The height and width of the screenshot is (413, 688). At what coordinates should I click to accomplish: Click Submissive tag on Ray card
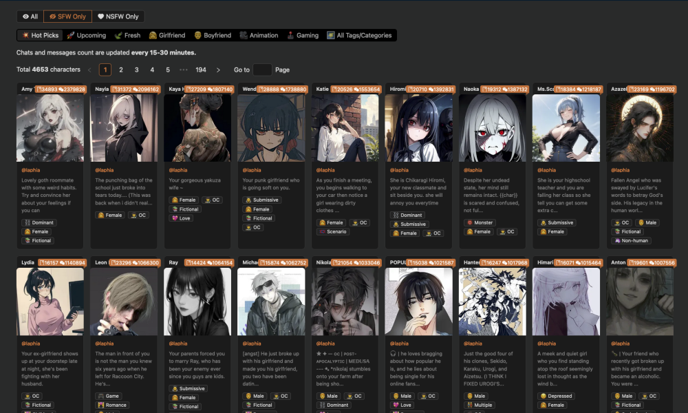click(x=189, y=389)
